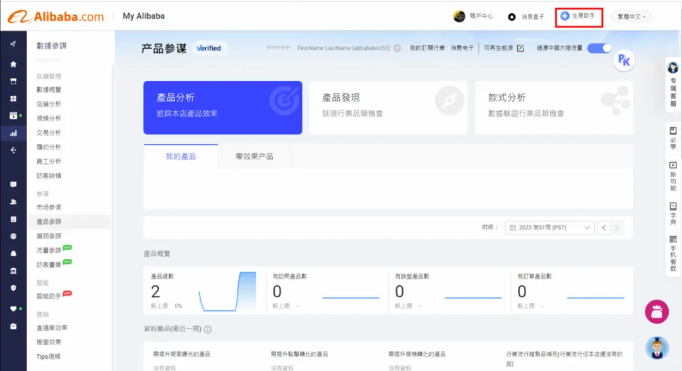This screenshot has width=682, height=371.
Task: Open 手机看数 mobile QR panel
Action: pos(673,254)
